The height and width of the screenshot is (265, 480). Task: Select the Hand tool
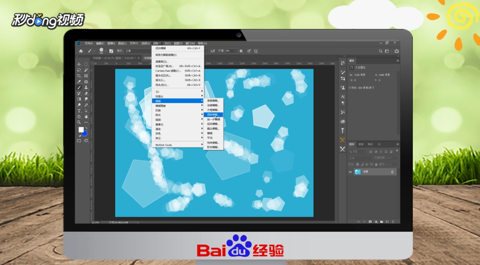[x=86, y=116]
